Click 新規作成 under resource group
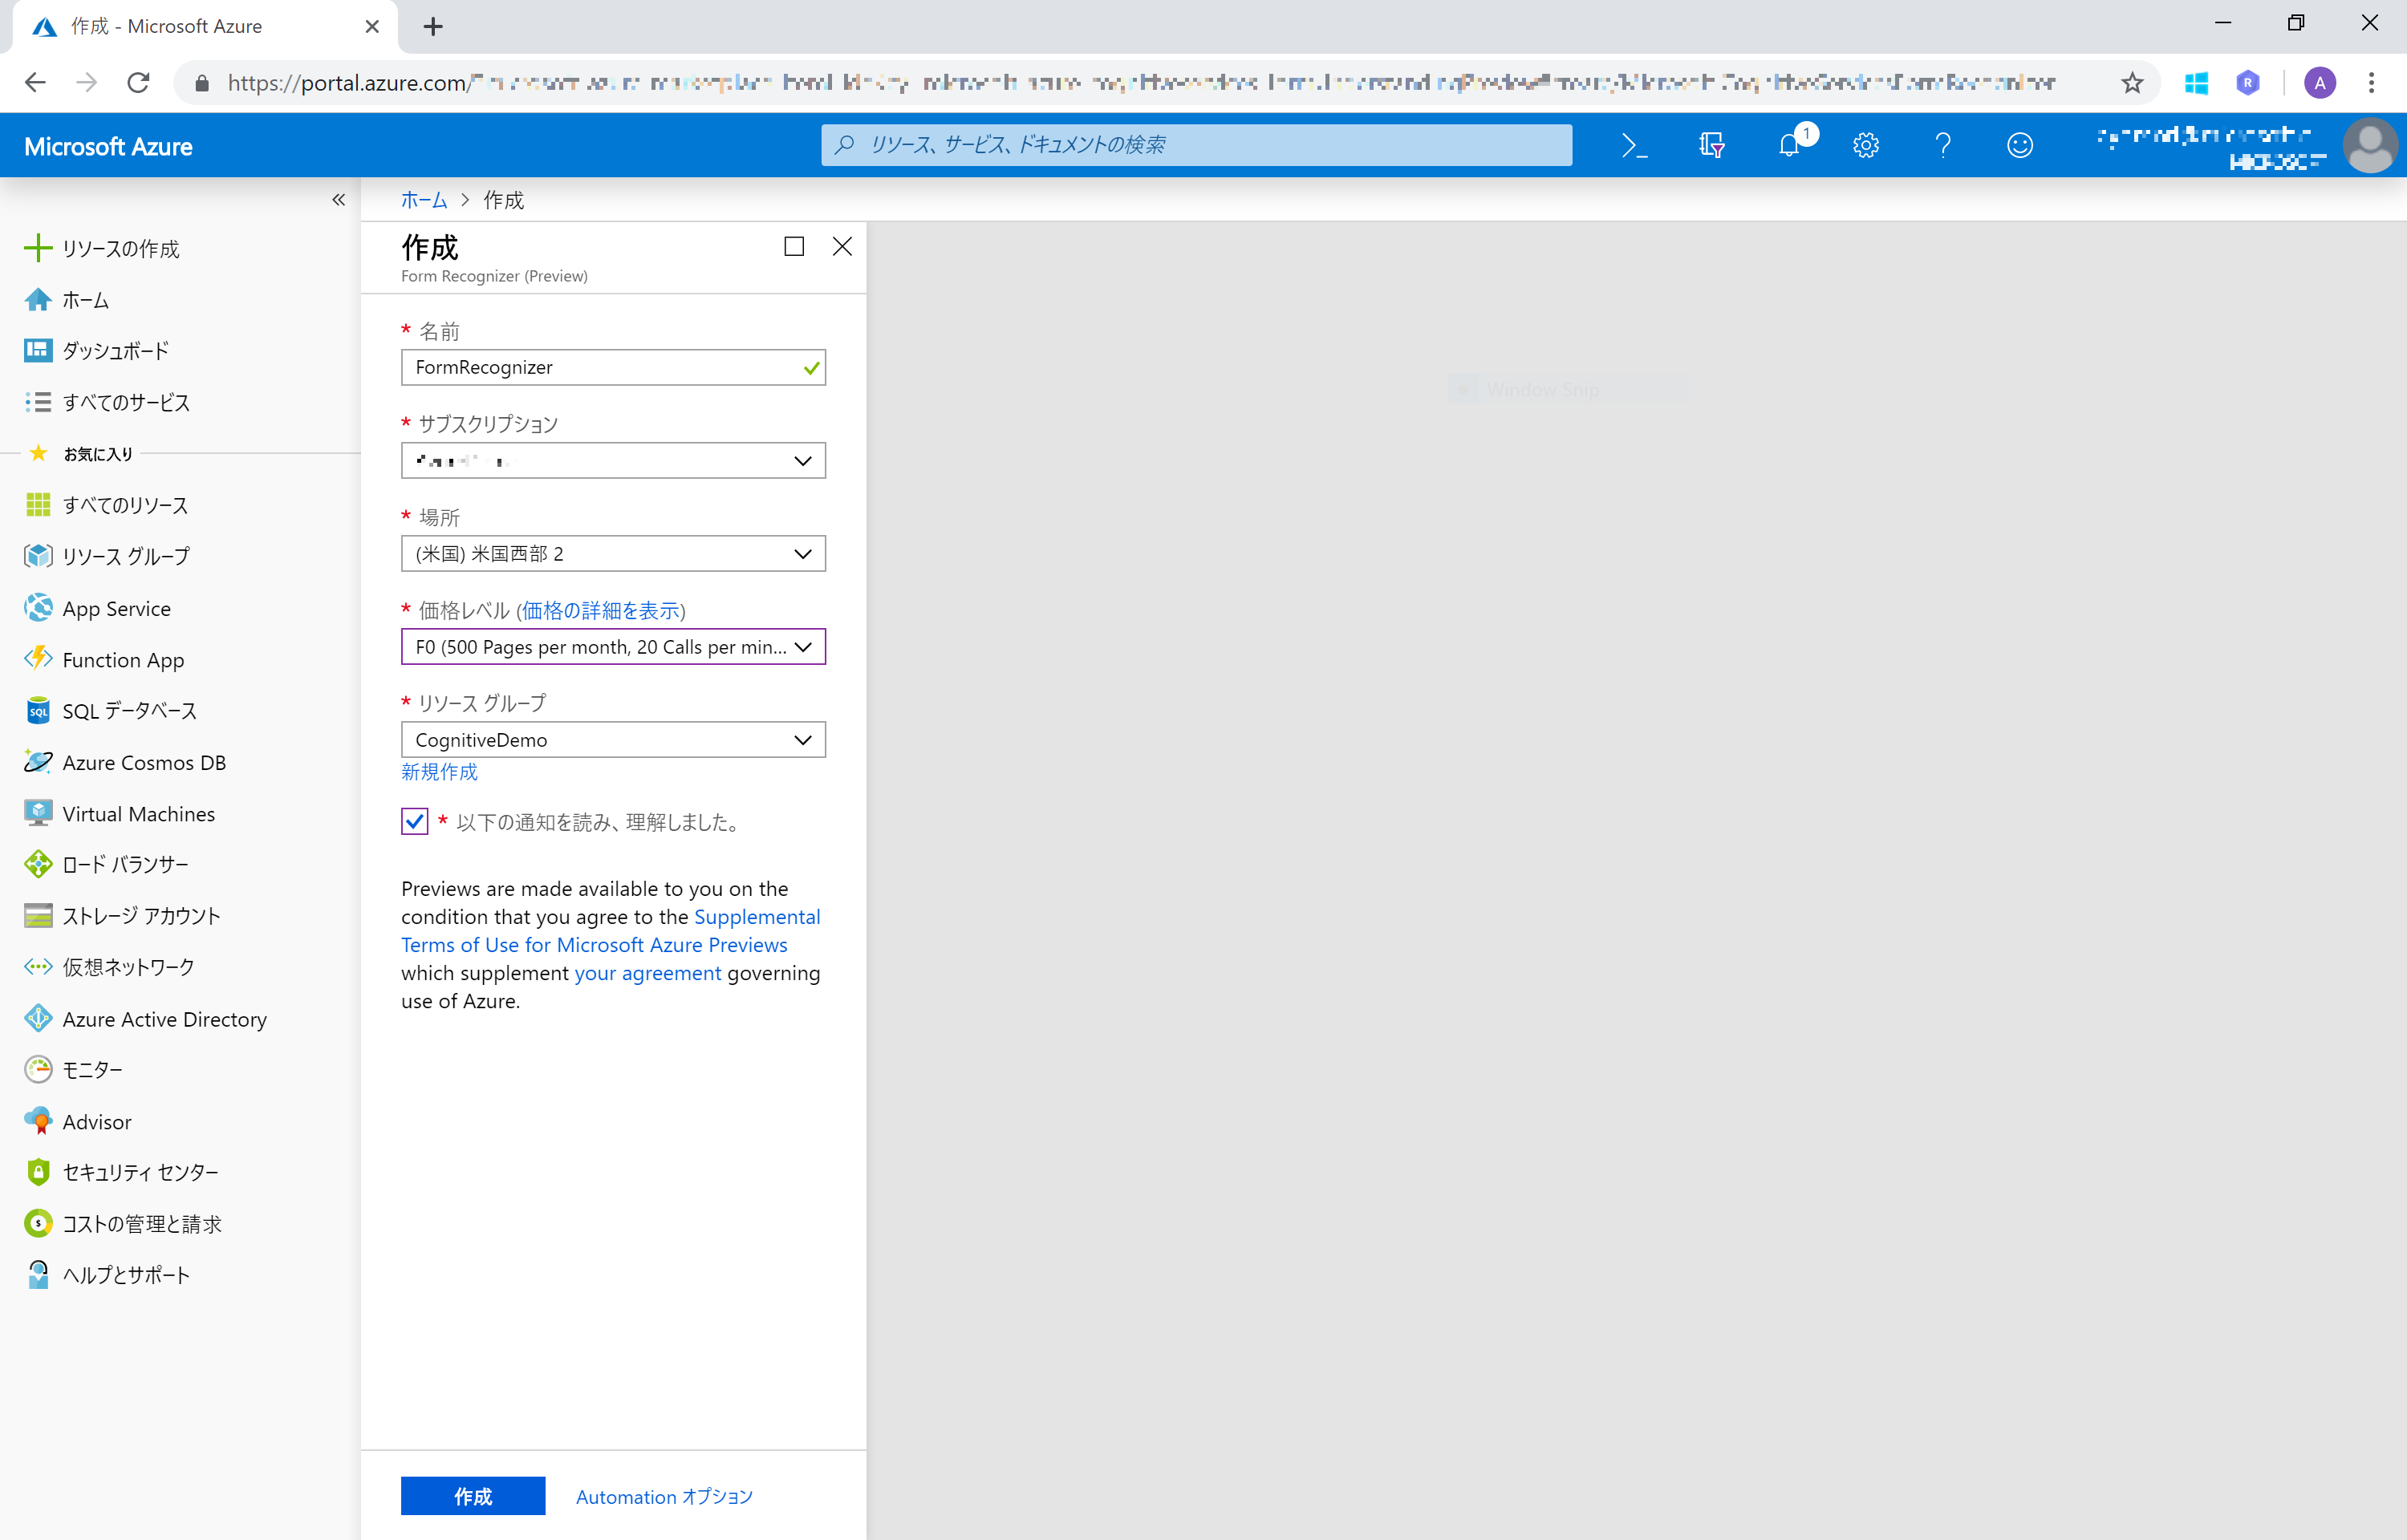Screen dimensions: 2407x1540 coord(439,772)
